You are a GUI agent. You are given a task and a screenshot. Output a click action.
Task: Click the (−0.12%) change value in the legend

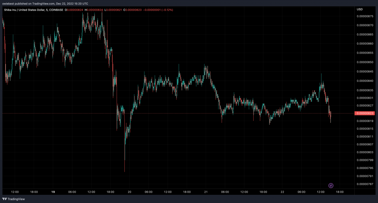(166, 10)
